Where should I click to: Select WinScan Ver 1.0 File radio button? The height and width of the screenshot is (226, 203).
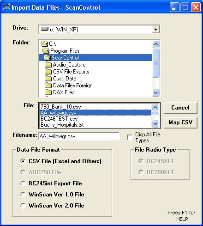pos(23,195)
